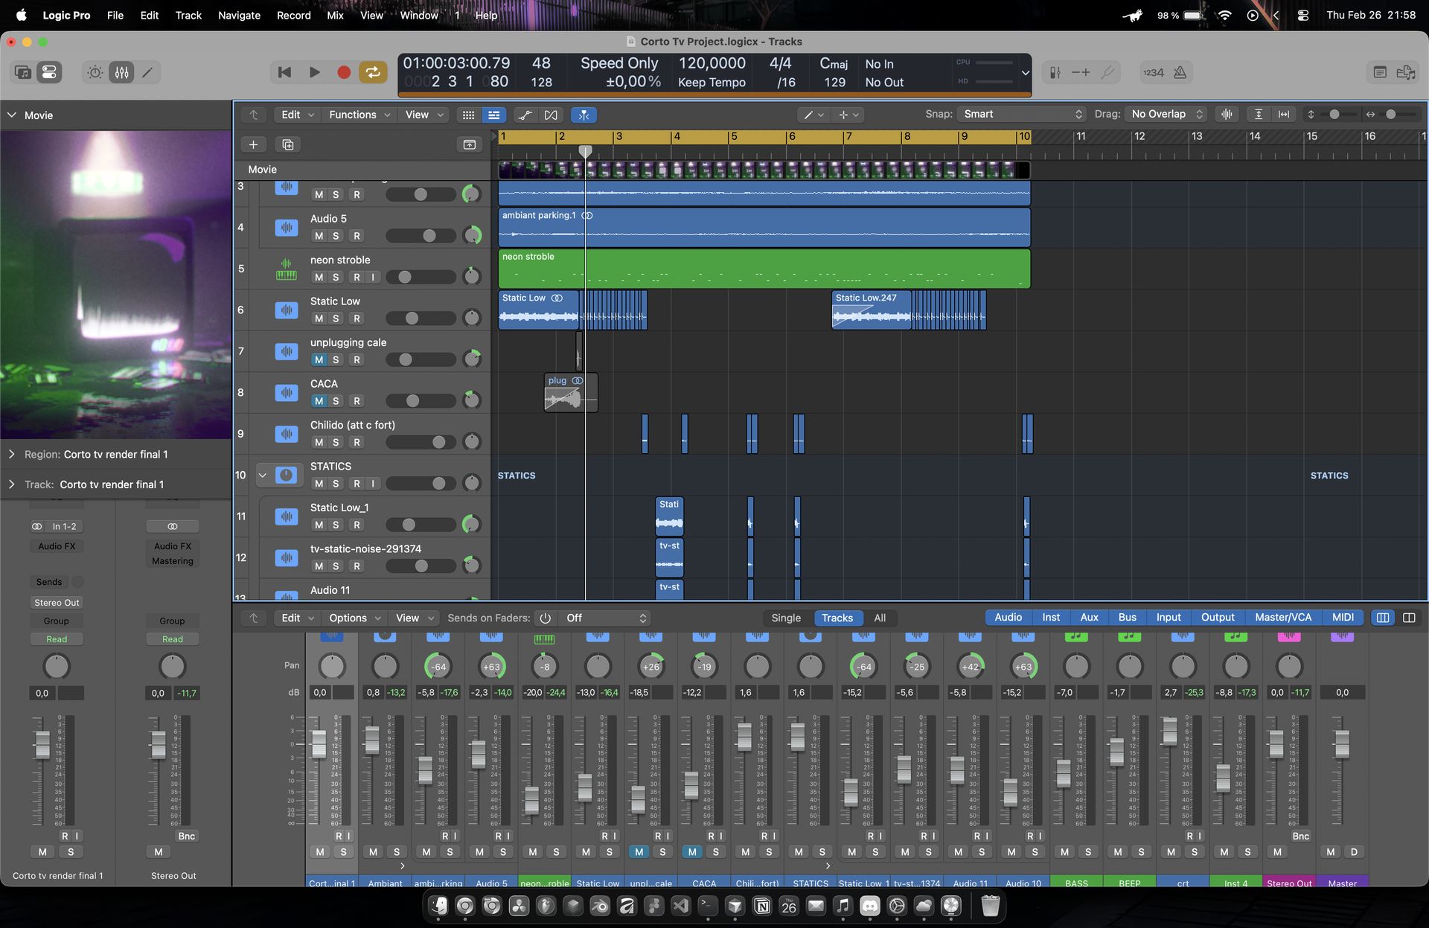
Task: Toggle Show Automation button in Tracks header
Action: [525, 115]
